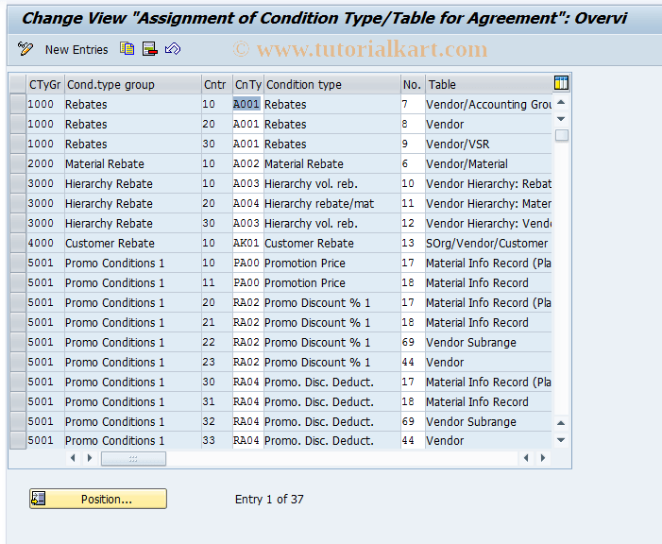Click the No. column header

point(413,84)
